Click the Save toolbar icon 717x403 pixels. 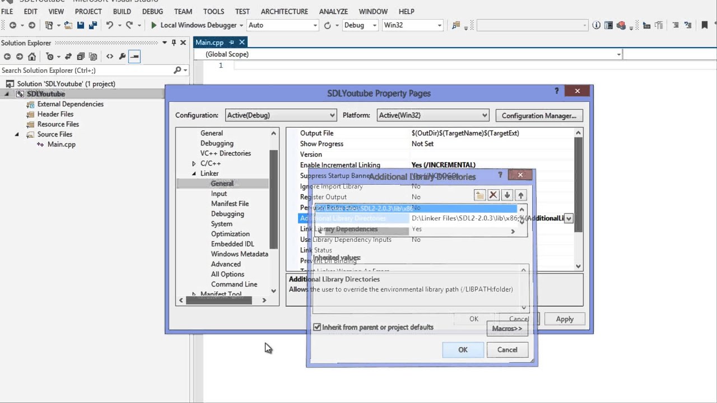coord(81,25)
